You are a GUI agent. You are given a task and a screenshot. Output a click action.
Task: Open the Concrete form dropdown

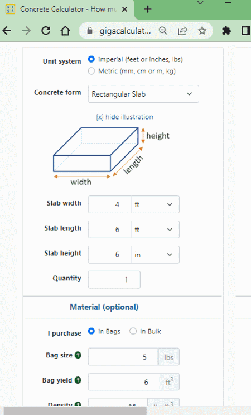[143, 94]
